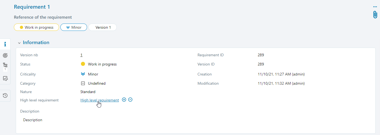Viewport: 380px width, 135px height.
Task: Click the version number 1 link
Action: pyautogui.click(x=81, y=55)
